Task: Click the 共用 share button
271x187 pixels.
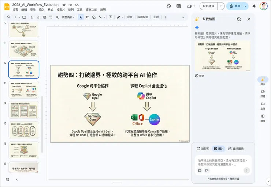Action: coord(234,6)
